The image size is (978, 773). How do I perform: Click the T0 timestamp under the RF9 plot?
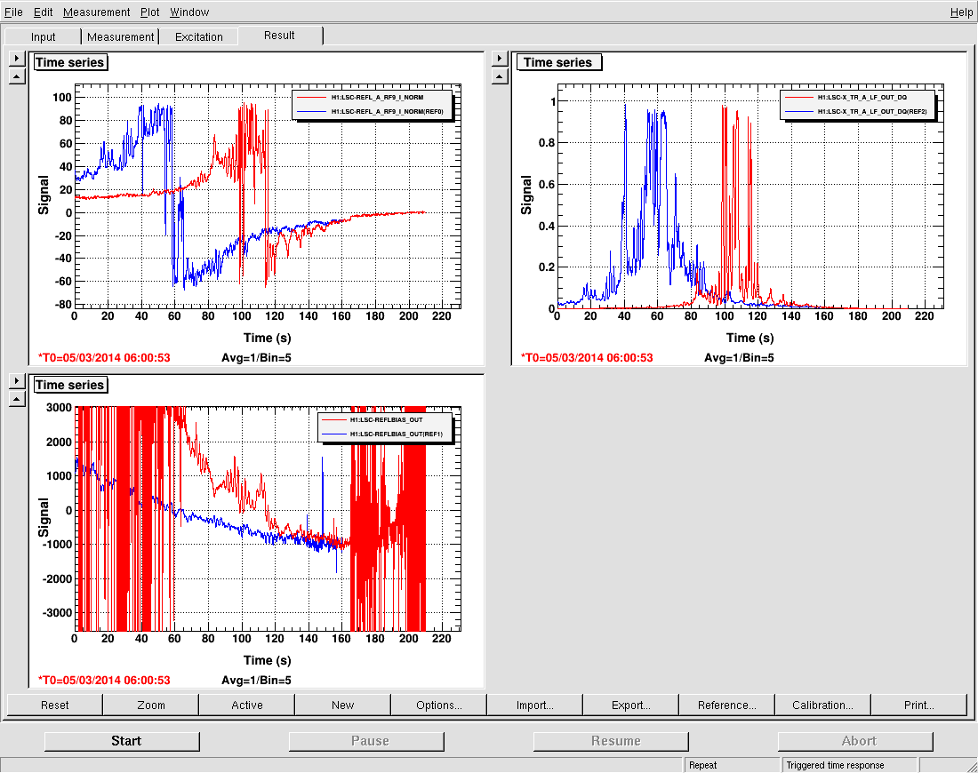[x=104, y=358]
